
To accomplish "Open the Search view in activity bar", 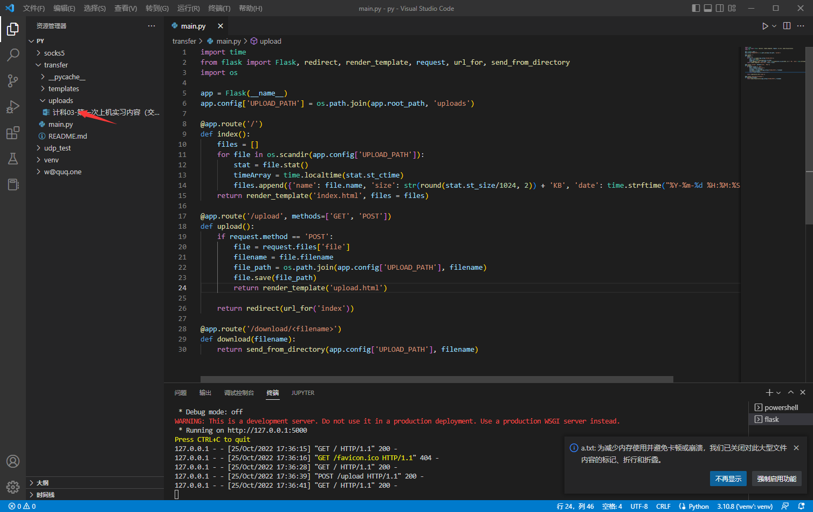I will 13,54.
